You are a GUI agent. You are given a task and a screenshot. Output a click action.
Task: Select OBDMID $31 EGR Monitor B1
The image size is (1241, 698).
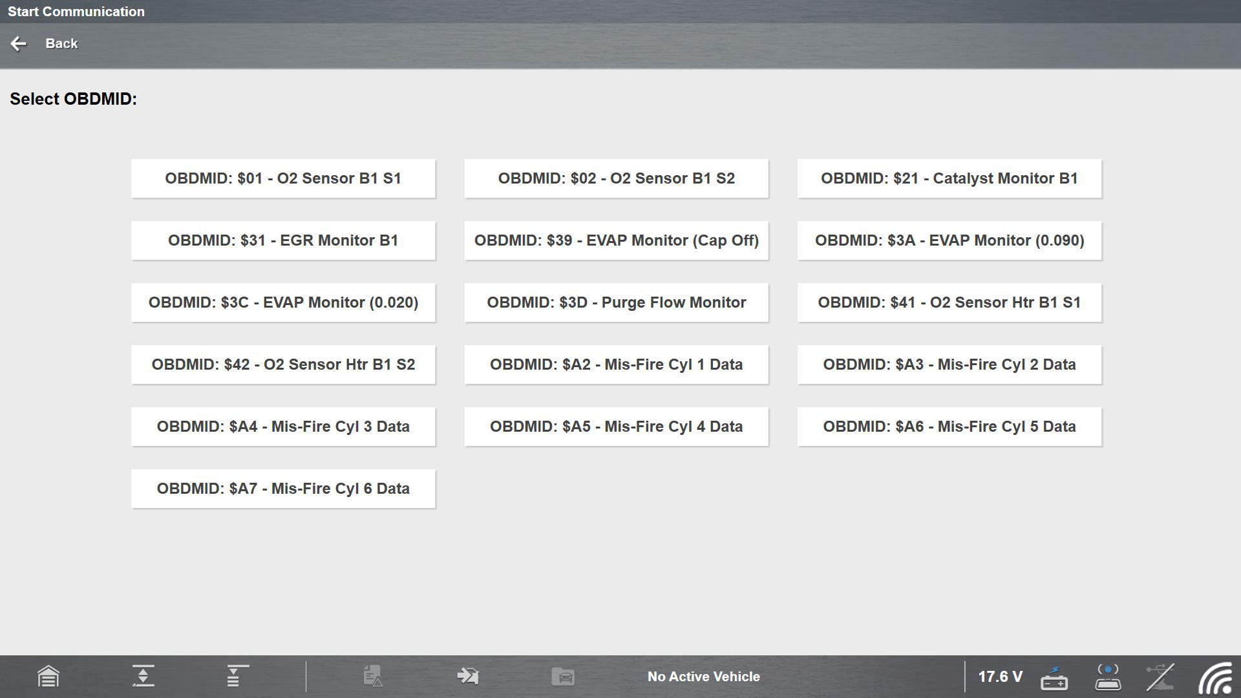(283, 240)
